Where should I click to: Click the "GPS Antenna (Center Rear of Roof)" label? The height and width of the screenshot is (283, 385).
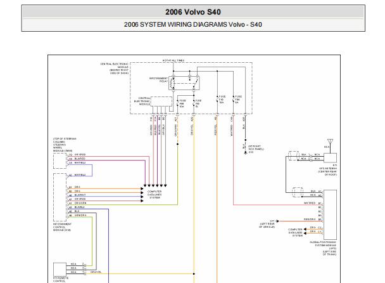click(x=327, y=170)
